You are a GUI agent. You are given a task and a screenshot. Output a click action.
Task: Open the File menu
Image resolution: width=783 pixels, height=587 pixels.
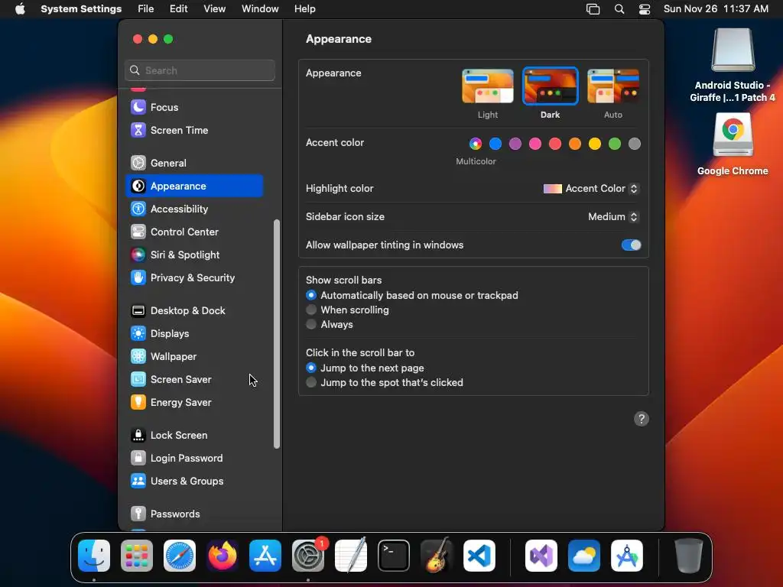[x=146, y=9]
